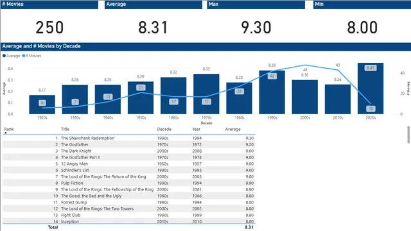Click the 8.45 data label on 2020s bar
This screenshot has width=411, height=231.
[371, 68]
